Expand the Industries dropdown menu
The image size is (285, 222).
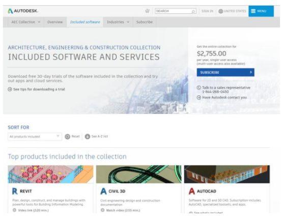[x=118, y=22]
